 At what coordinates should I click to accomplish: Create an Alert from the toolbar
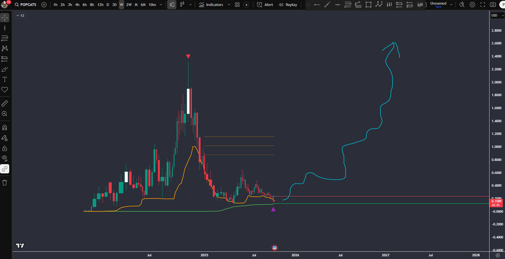(264, 5)
